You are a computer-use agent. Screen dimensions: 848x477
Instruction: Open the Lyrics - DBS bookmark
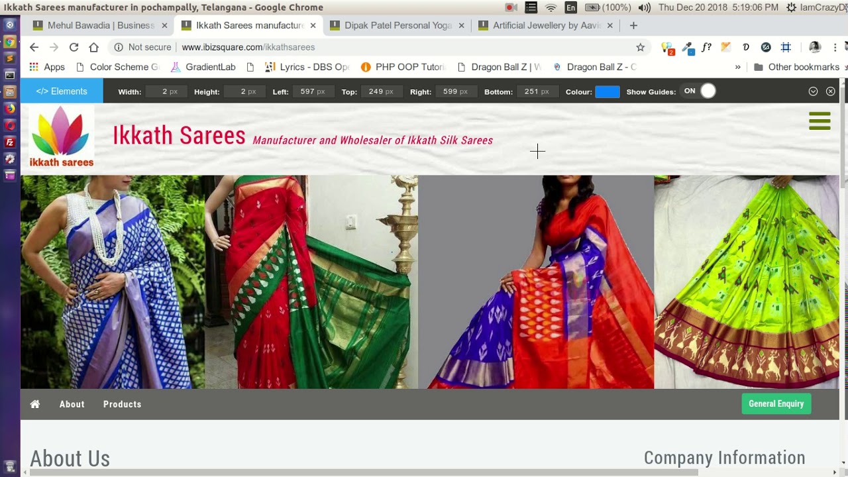307,67
